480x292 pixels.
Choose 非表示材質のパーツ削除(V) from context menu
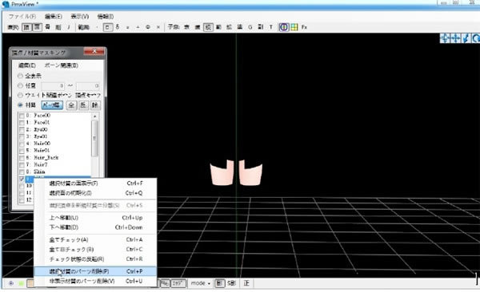(95, 281)
